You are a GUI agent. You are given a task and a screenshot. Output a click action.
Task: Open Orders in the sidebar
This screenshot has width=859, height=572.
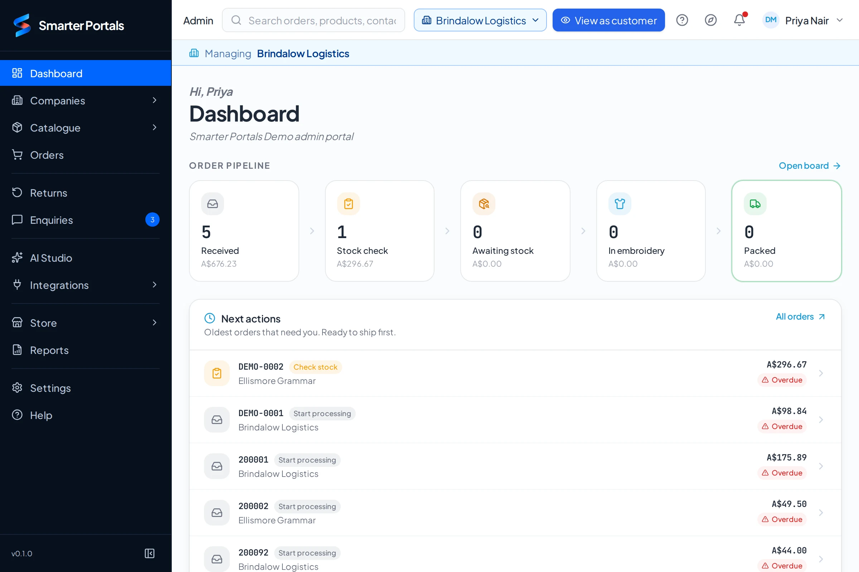coord(86,155)
